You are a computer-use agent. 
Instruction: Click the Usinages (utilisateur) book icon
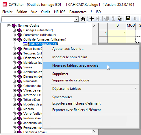click(20, 30)
